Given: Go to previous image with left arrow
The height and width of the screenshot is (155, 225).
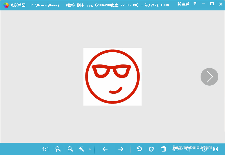Looking at the screenshot, I should (x=105, y=149).
